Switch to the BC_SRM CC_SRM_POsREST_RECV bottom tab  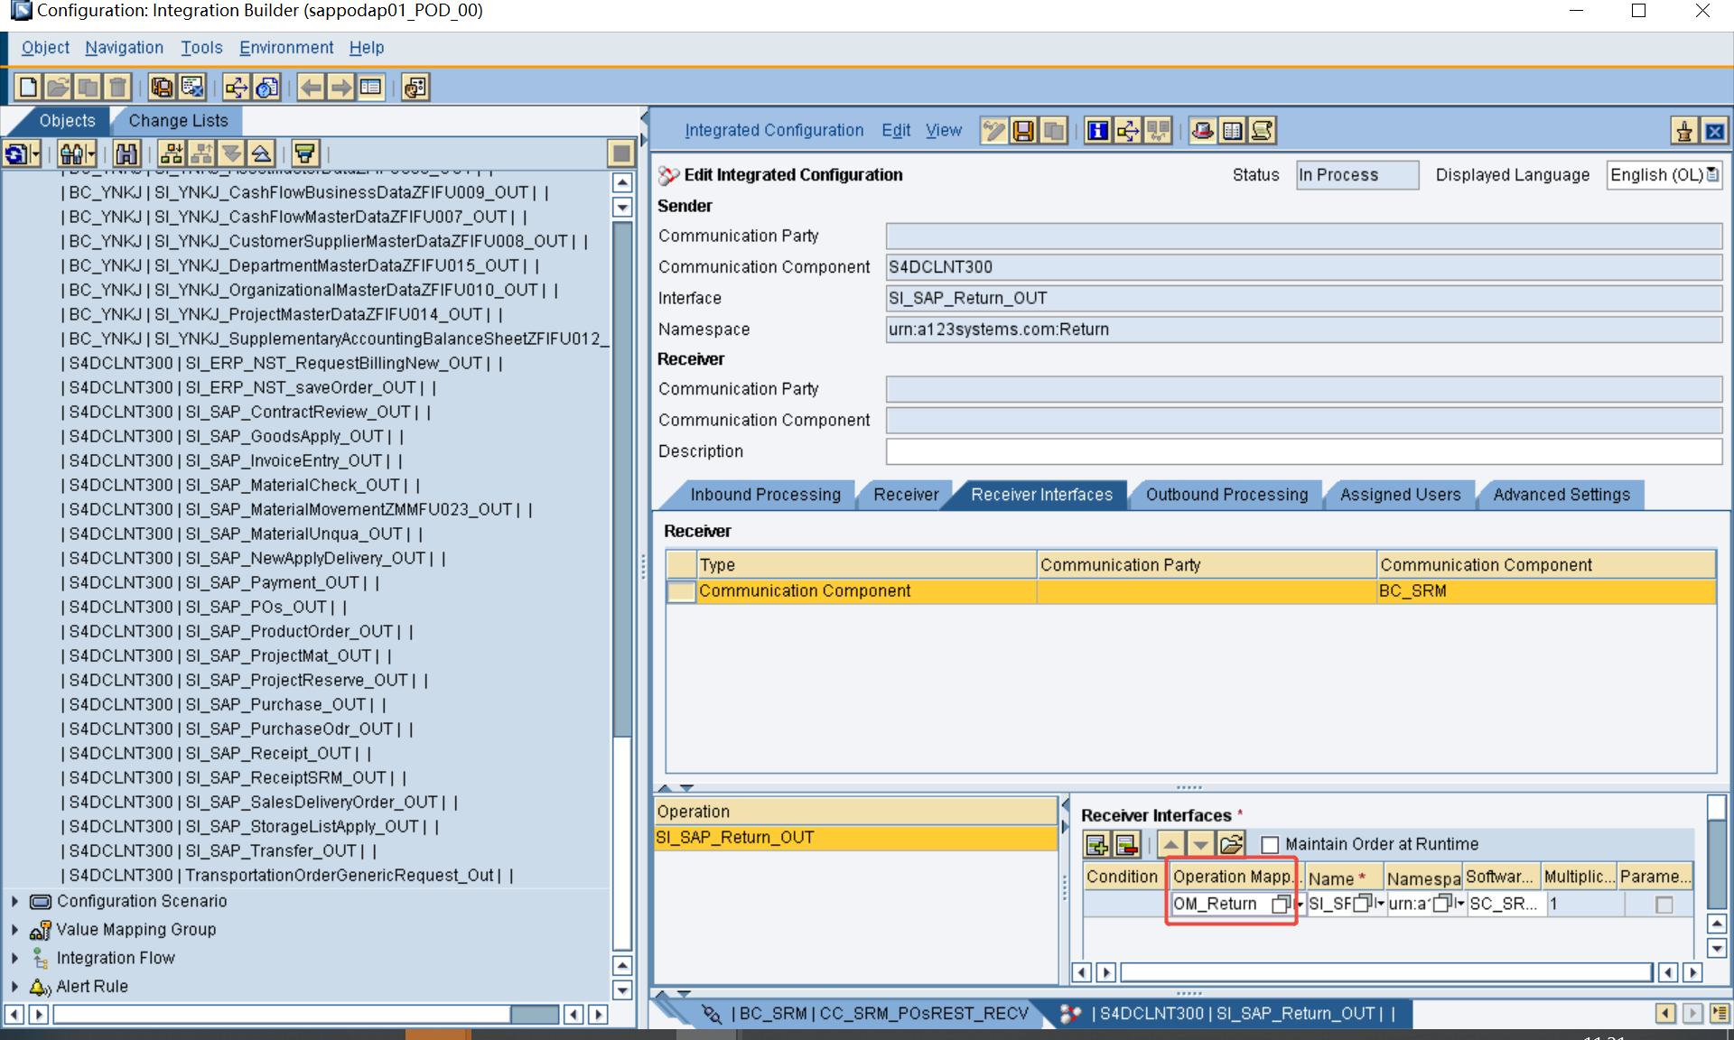click(866, 1014)
